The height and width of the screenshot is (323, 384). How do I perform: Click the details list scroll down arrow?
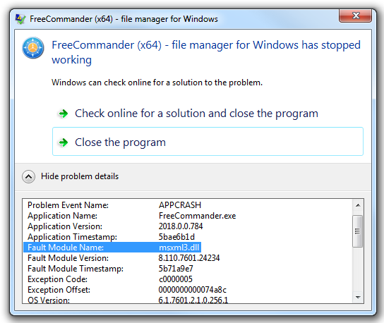358,298
